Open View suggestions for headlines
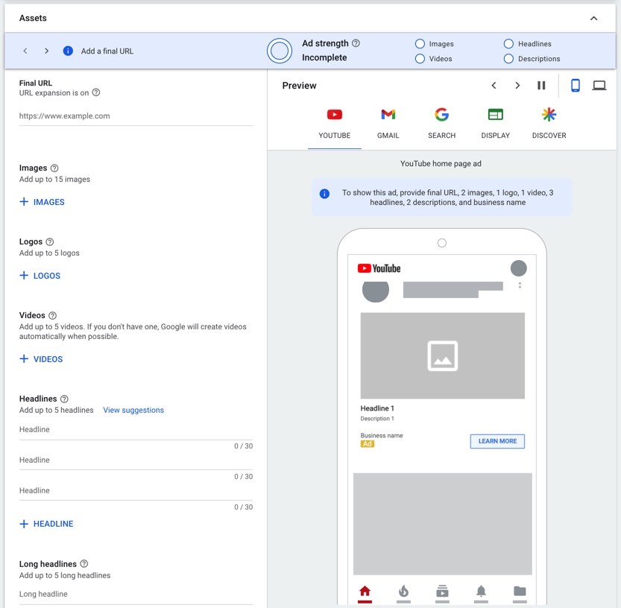Screen dimensions: 621x608 133,410
